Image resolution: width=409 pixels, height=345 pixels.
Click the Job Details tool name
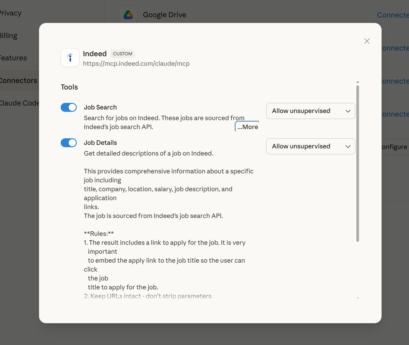(100, 143)
